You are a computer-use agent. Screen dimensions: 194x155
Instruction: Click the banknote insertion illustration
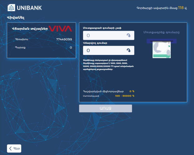click(162, 48)
